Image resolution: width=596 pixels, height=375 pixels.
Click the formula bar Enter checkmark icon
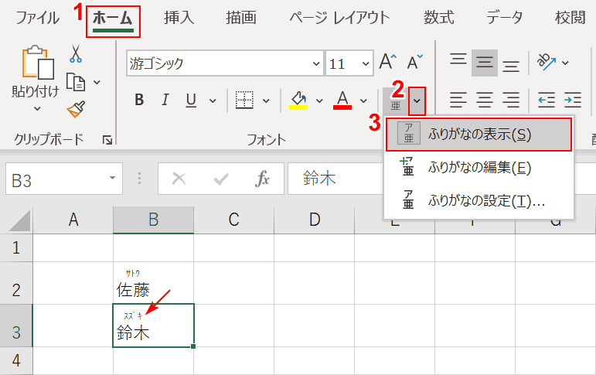[221, 179]
